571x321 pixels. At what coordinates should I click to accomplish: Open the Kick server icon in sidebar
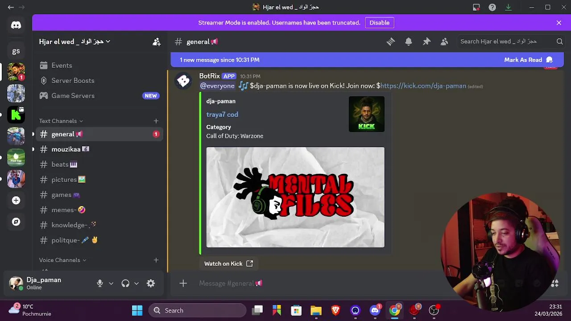[x=16, y=115]
